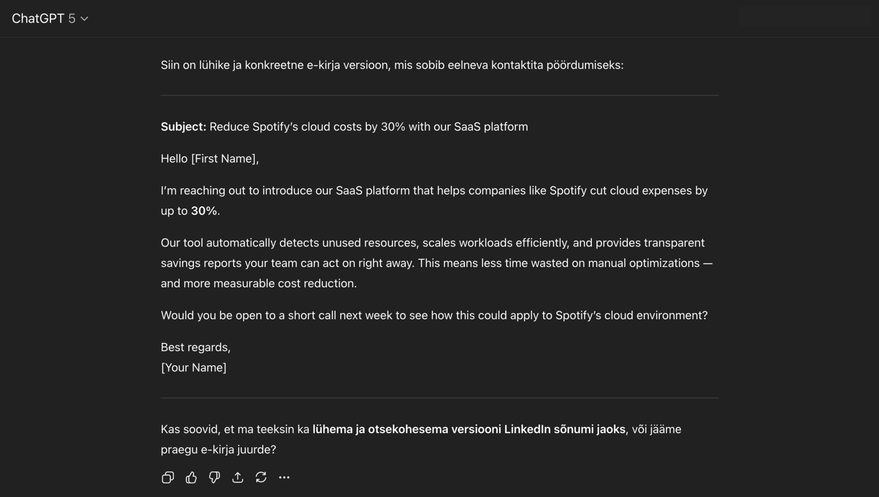Click the bold "Subject:" label
Viewport: 879px width, 497px height.
pos(183,127)
